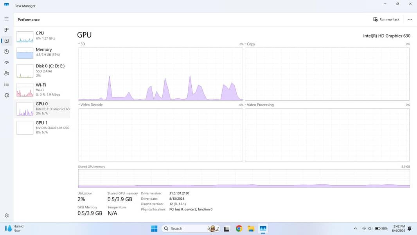Open the Humid weather widget

coord(14,228)
